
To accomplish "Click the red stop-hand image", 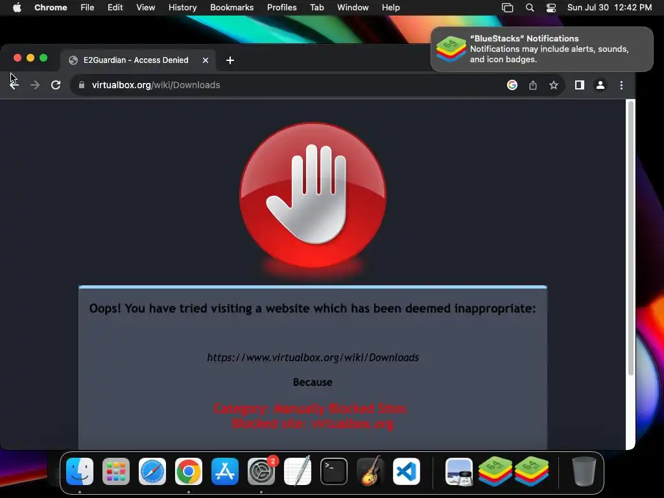I will click(x=313, y=195).
